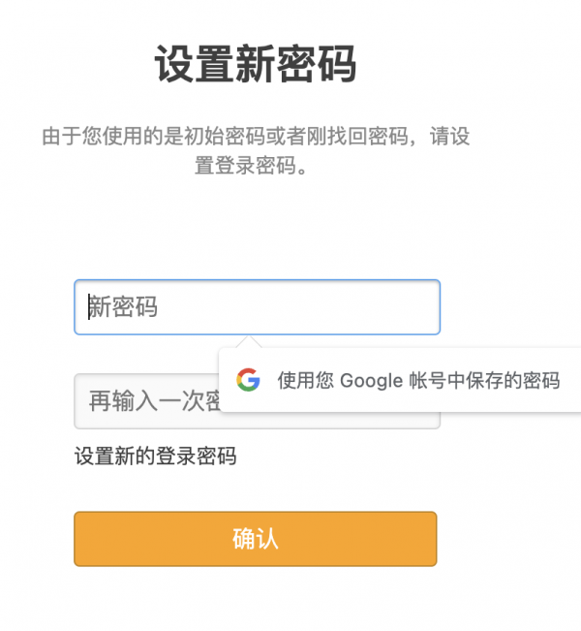581x631 pixels.
Task: Click the 设置新密码 page heading
Action: coord(256,64)
